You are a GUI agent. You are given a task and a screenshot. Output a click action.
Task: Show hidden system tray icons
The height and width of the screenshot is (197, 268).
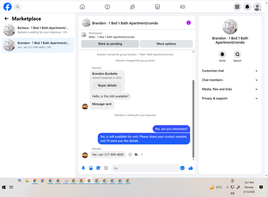click(x=227, y=187)
